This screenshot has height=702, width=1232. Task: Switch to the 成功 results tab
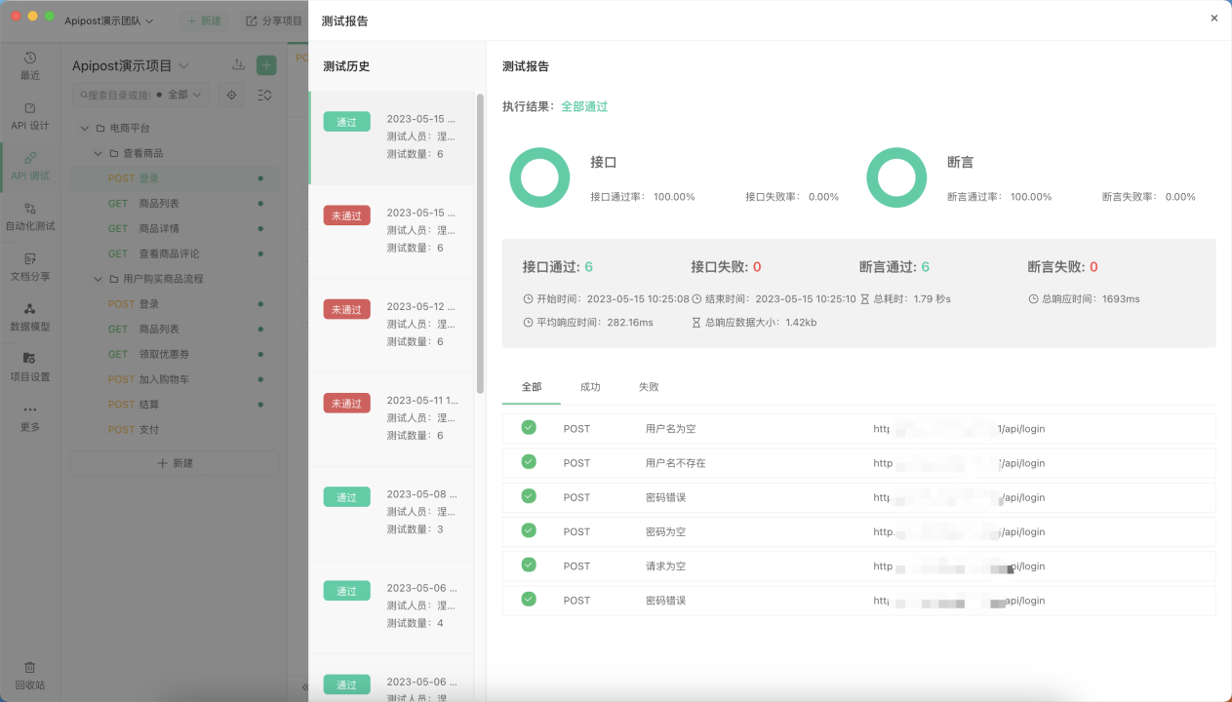pyautogui.click(x=590, y=387)
